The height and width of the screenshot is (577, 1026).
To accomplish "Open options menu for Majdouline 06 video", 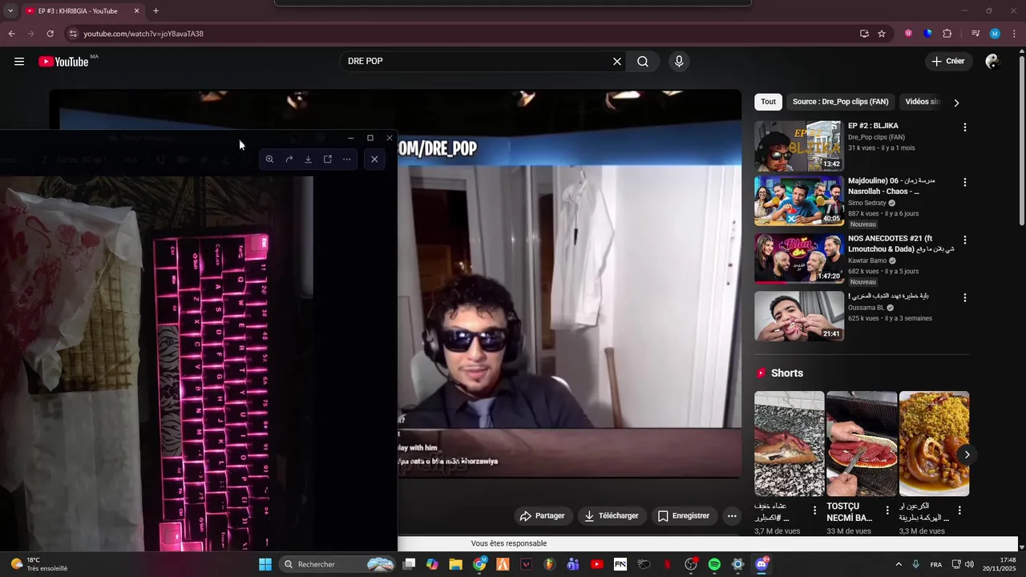I will (x=964, y=182).
